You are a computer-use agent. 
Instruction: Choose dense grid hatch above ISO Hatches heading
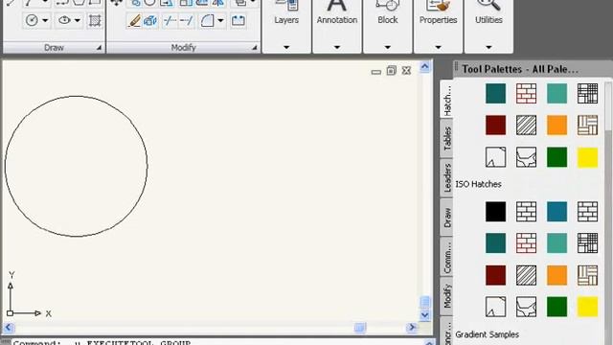587,94
